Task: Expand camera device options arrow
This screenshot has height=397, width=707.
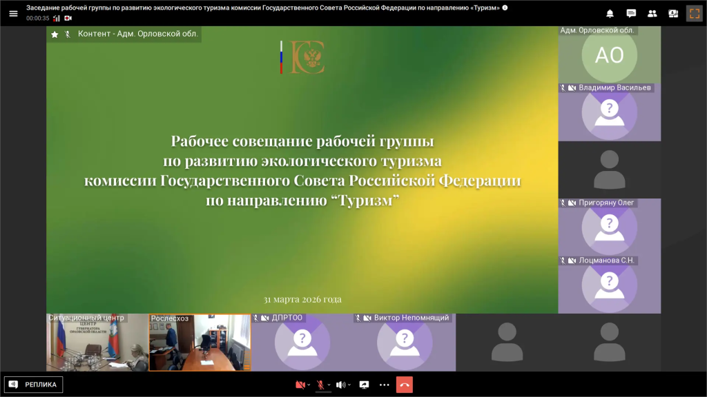Action: click(309, 385)
